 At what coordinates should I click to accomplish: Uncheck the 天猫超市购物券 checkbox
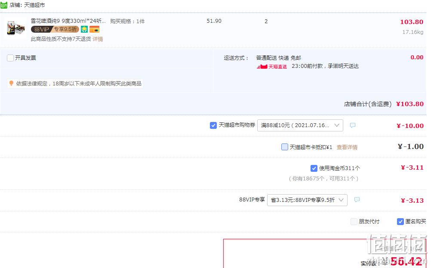(x=213, y=125)
